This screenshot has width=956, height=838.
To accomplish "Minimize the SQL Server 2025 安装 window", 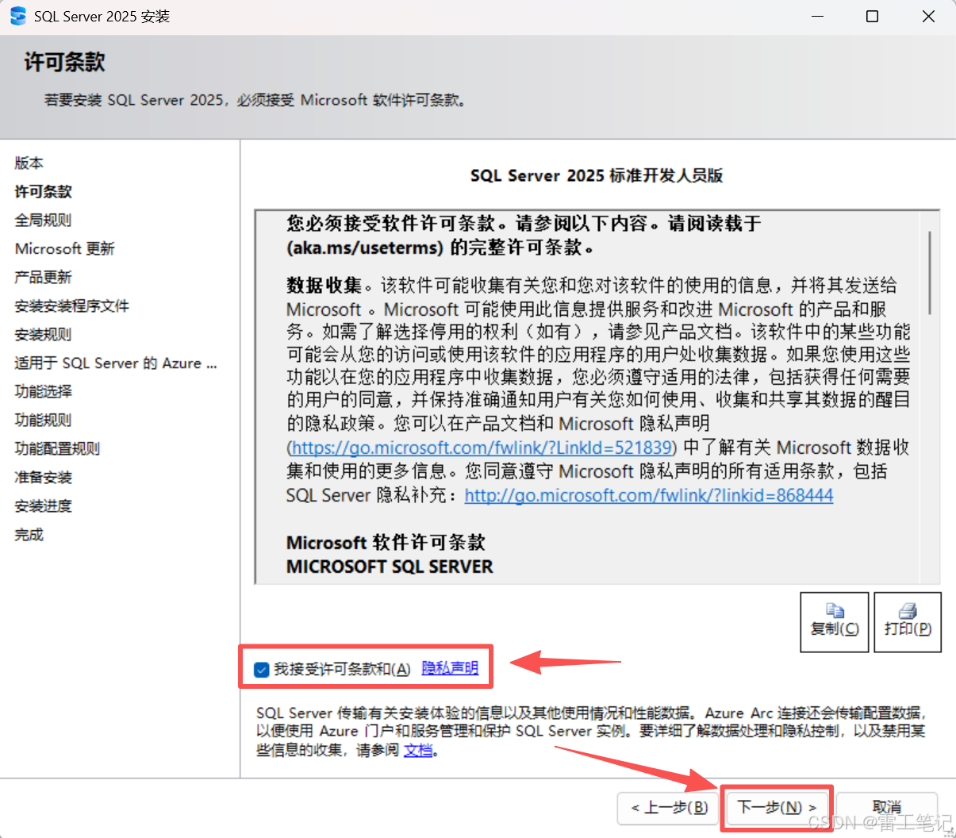I will tap(817, 16).
